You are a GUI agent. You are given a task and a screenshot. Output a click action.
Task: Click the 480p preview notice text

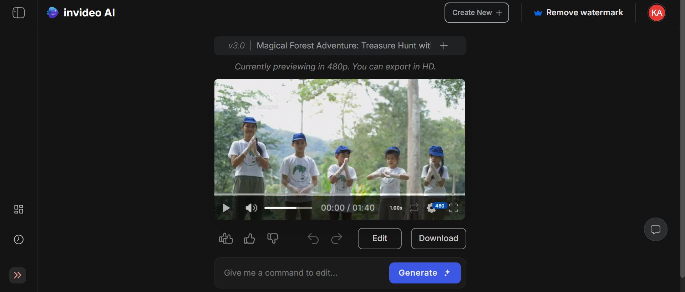[x=335, y=67]
